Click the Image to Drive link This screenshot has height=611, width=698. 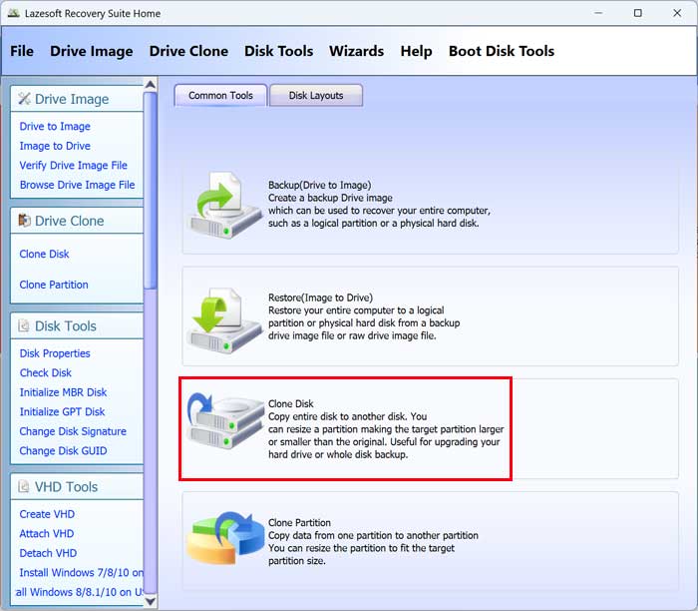pyautogui.click(x=55, y=146)
